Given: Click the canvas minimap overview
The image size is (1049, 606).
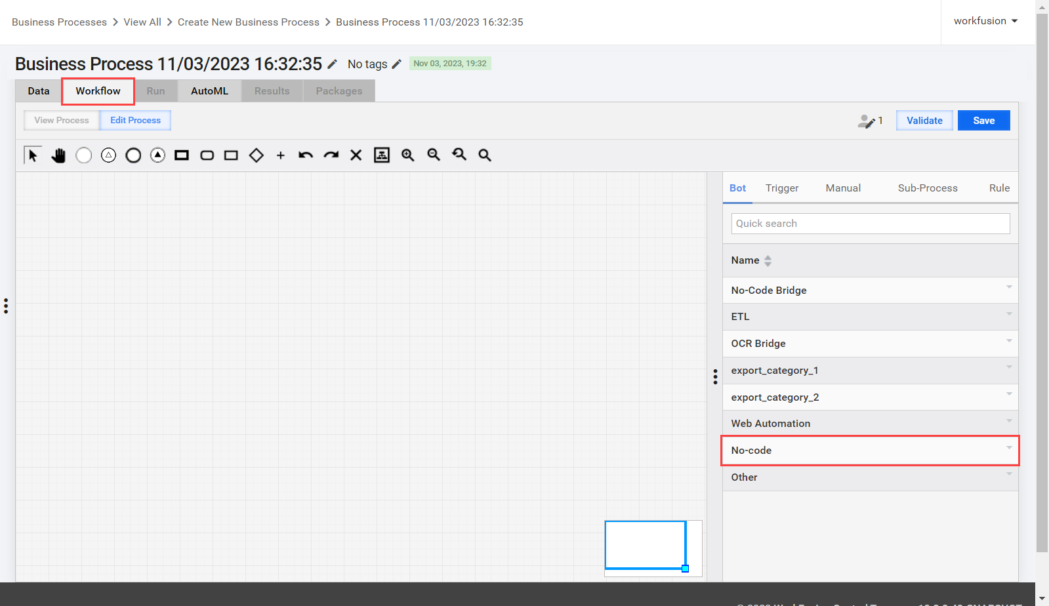Looking at the screenshot, I should pos(653,549).
